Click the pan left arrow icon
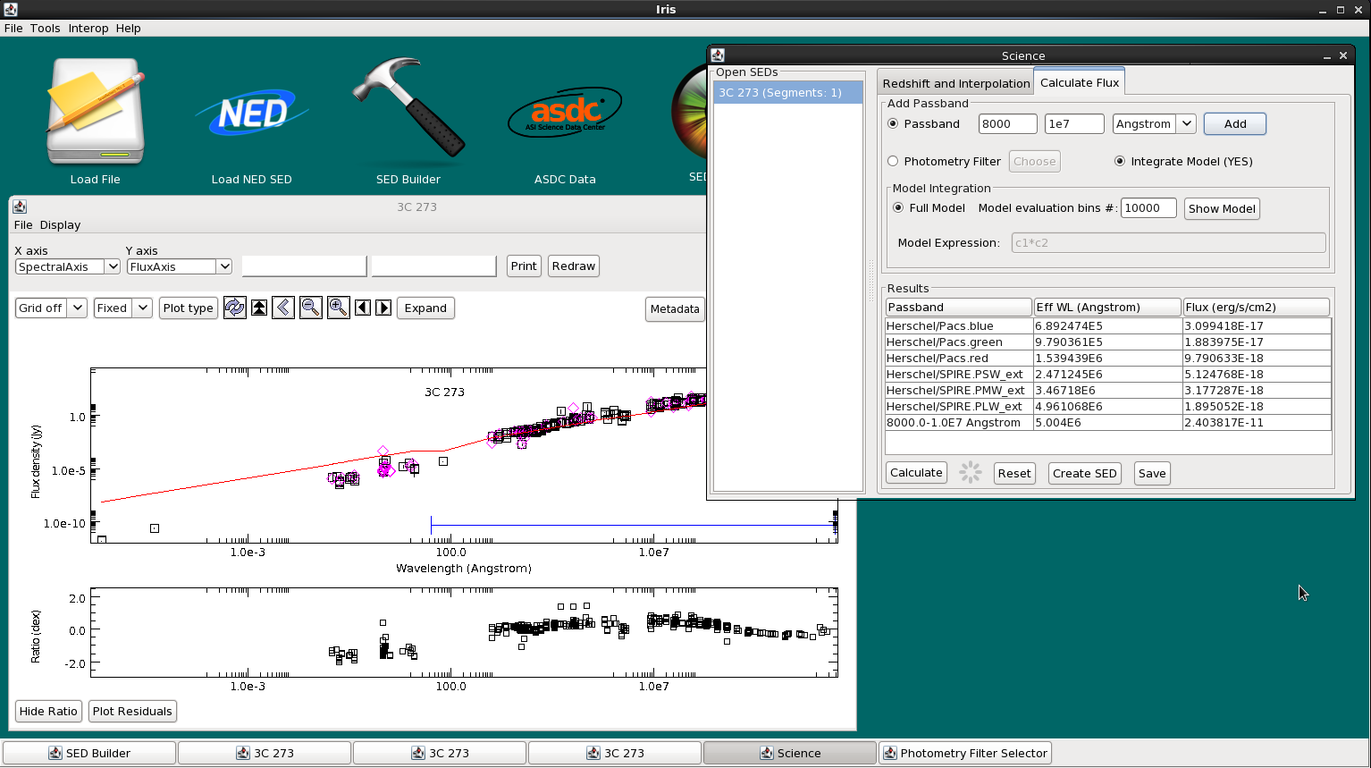This screenshot has height=768, width=1371. [363, 308]
